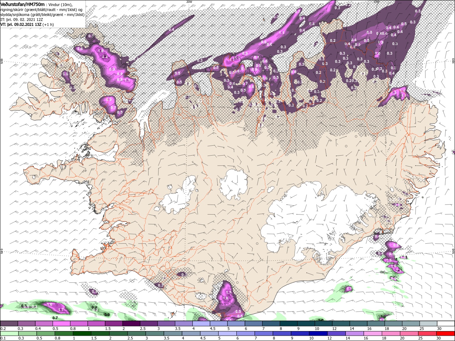Click the 1.8 precipitation value on map
The width and height of the screenshot is (455, 341).
point(101,51)
